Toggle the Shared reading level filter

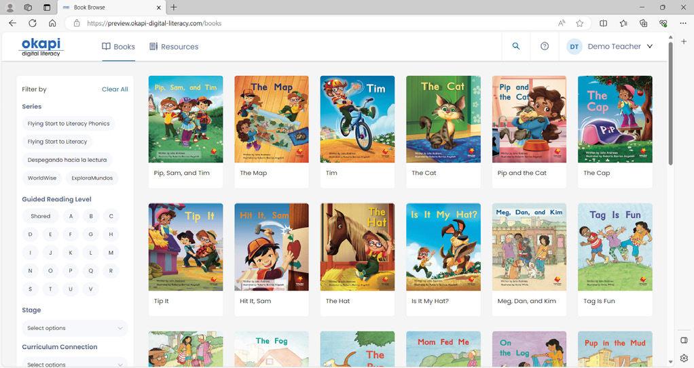pos(40,216)
